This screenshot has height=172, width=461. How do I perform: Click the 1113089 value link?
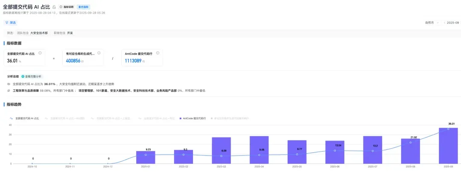132,60
